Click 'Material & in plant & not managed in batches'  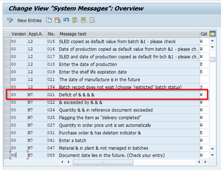104,148
